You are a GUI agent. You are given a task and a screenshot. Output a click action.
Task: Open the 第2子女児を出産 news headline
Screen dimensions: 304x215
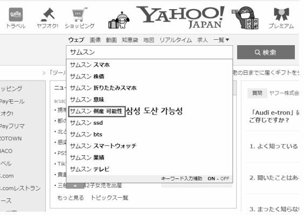click(103, 185)
